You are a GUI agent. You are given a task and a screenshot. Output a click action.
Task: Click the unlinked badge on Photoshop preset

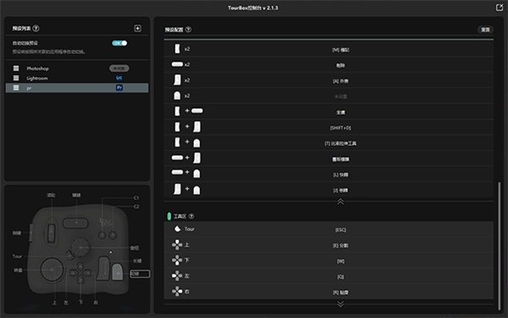pyautogui.click(x=119, y=68)
